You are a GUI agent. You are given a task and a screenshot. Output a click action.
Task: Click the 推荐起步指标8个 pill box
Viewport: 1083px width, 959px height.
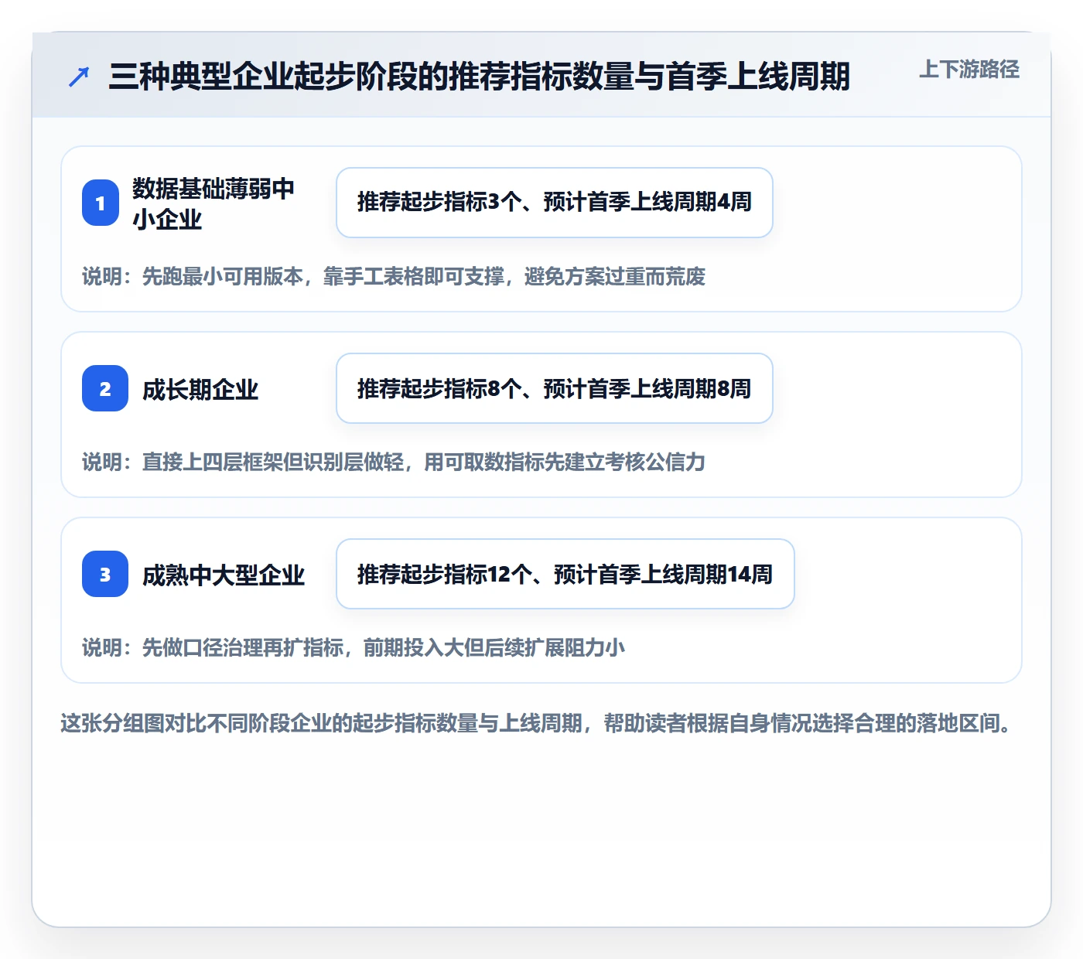(x=555, y=388)
